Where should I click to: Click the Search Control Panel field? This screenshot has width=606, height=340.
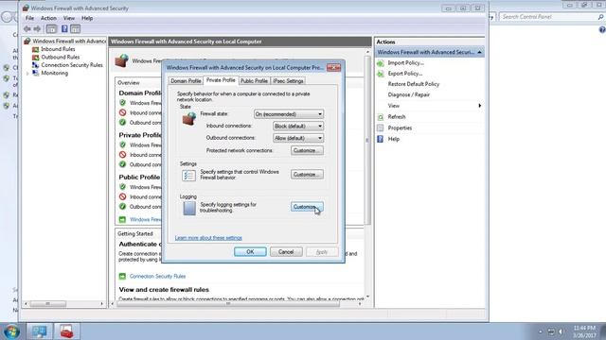click(552, 17)
